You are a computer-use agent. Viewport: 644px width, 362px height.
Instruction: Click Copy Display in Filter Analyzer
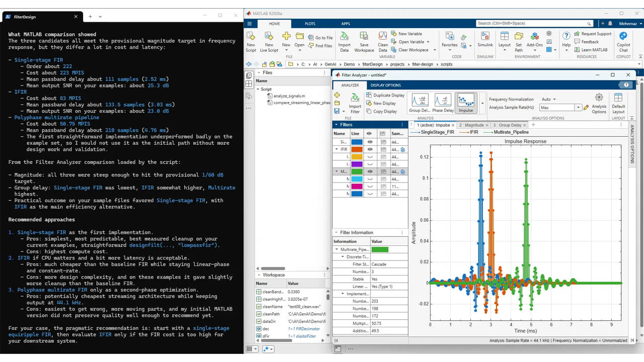point(381,111)
